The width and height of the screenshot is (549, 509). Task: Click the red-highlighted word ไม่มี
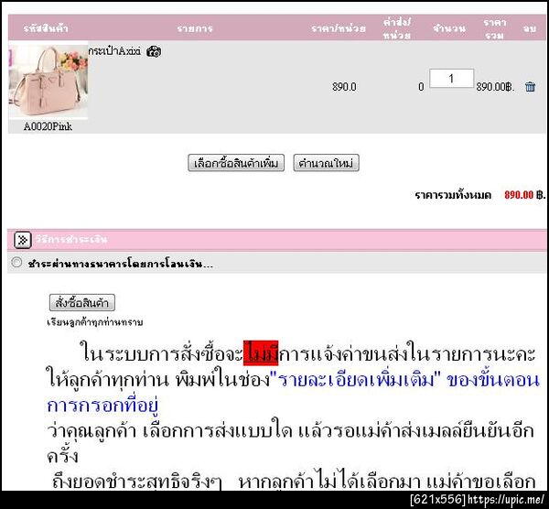(261, 352)
